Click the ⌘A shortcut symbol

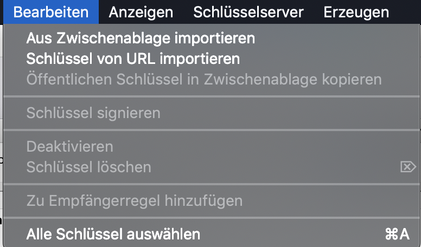[x=397, y=234]
